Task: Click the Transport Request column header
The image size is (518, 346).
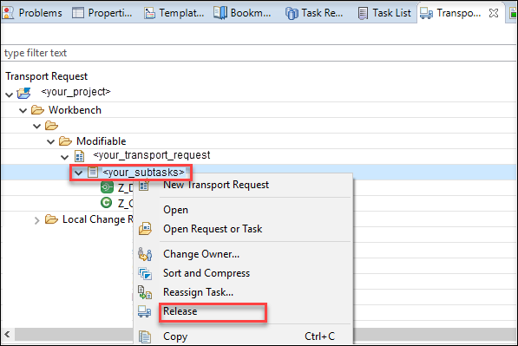Action: pyautogui.click(x=47, y=76)
